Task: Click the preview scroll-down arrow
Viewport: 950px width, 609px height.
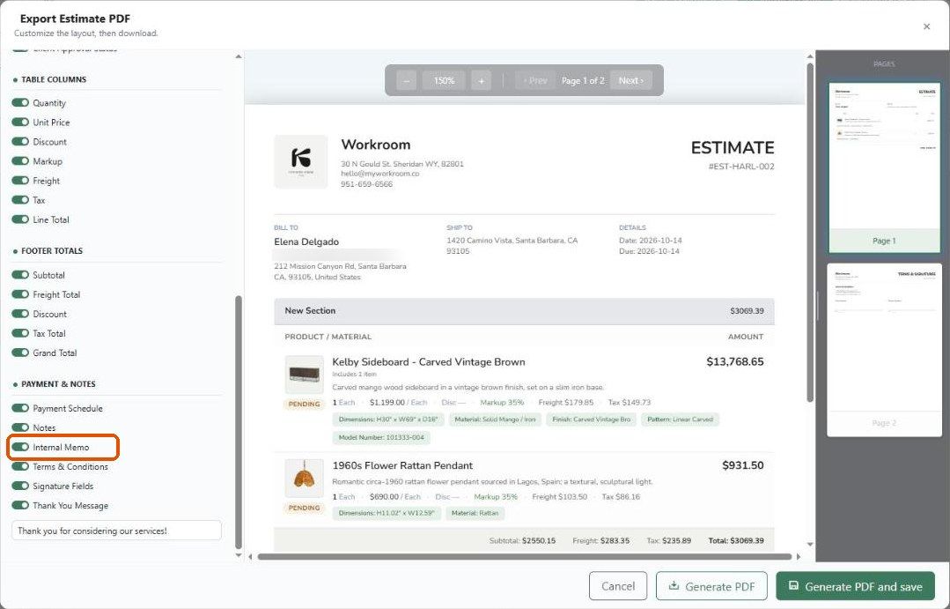Action: point(810,544)
